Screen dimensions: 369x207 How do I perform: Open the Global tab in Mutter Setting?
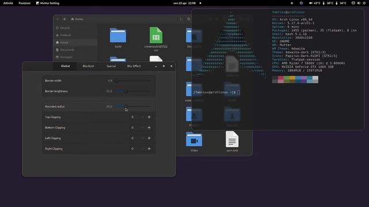tap(65, 66)
